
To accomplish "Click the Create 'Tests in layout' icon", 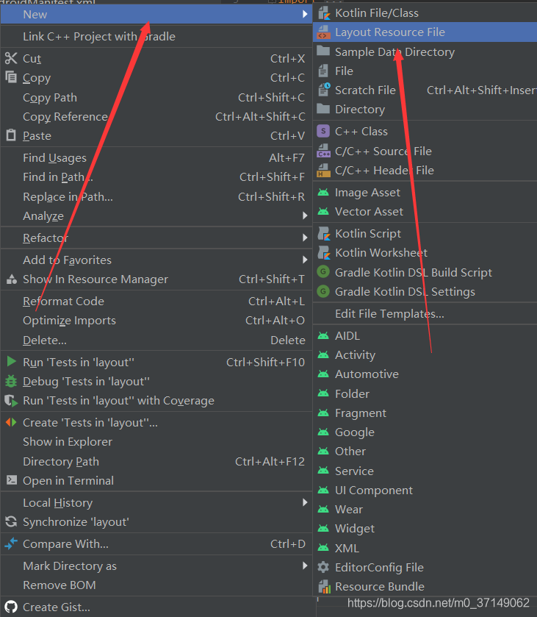I will [11, 422].
